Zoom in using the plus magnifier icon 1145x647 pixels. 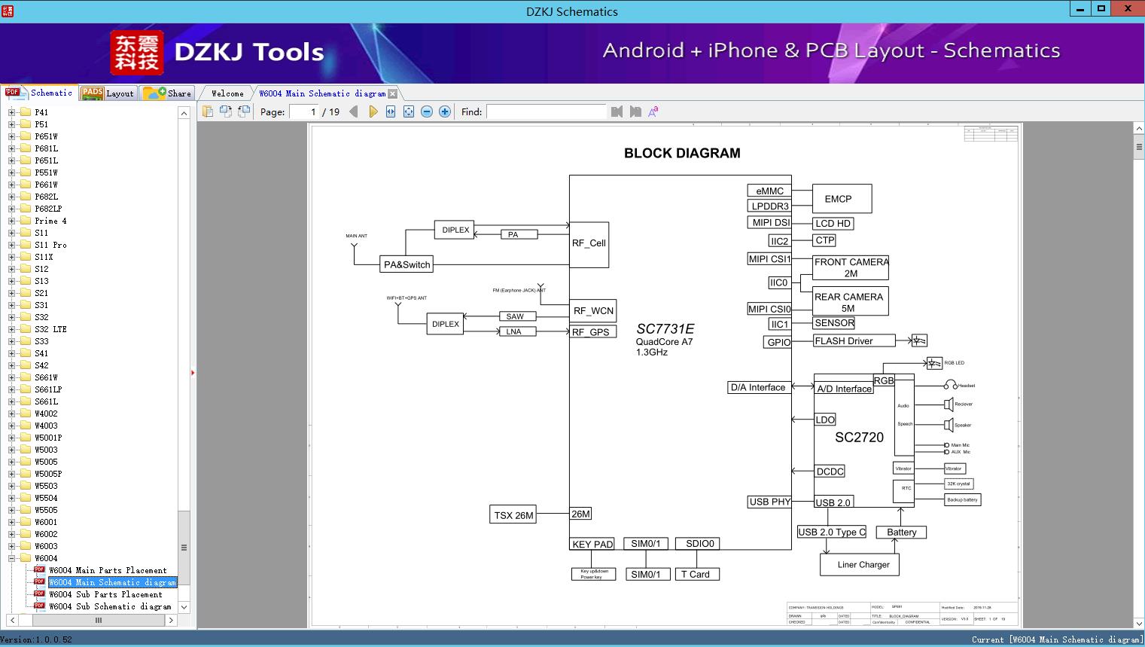click(444, 111)
